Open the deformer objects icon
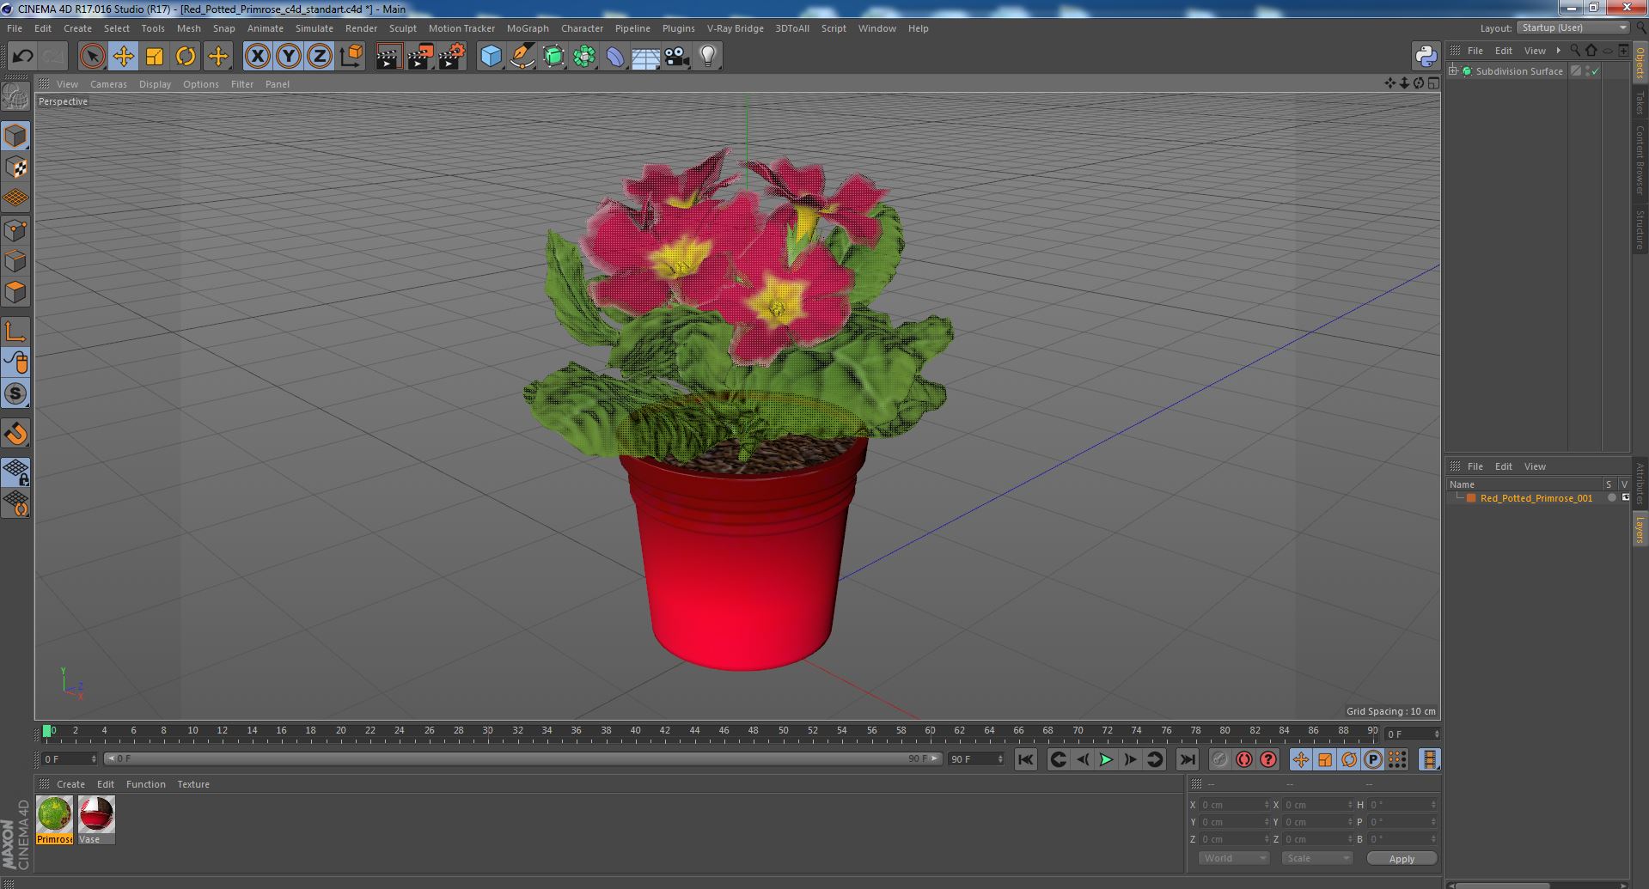The width and height of the screenshot is (1649, 889). coord(615,57)
